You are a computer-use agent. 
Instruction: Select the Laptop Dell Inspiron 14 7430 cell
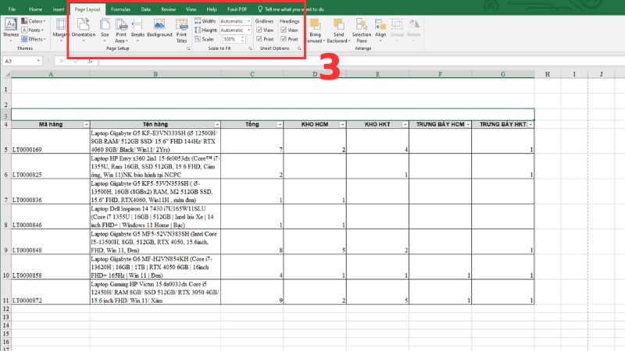pyautogui.click(x=155, y=217)
